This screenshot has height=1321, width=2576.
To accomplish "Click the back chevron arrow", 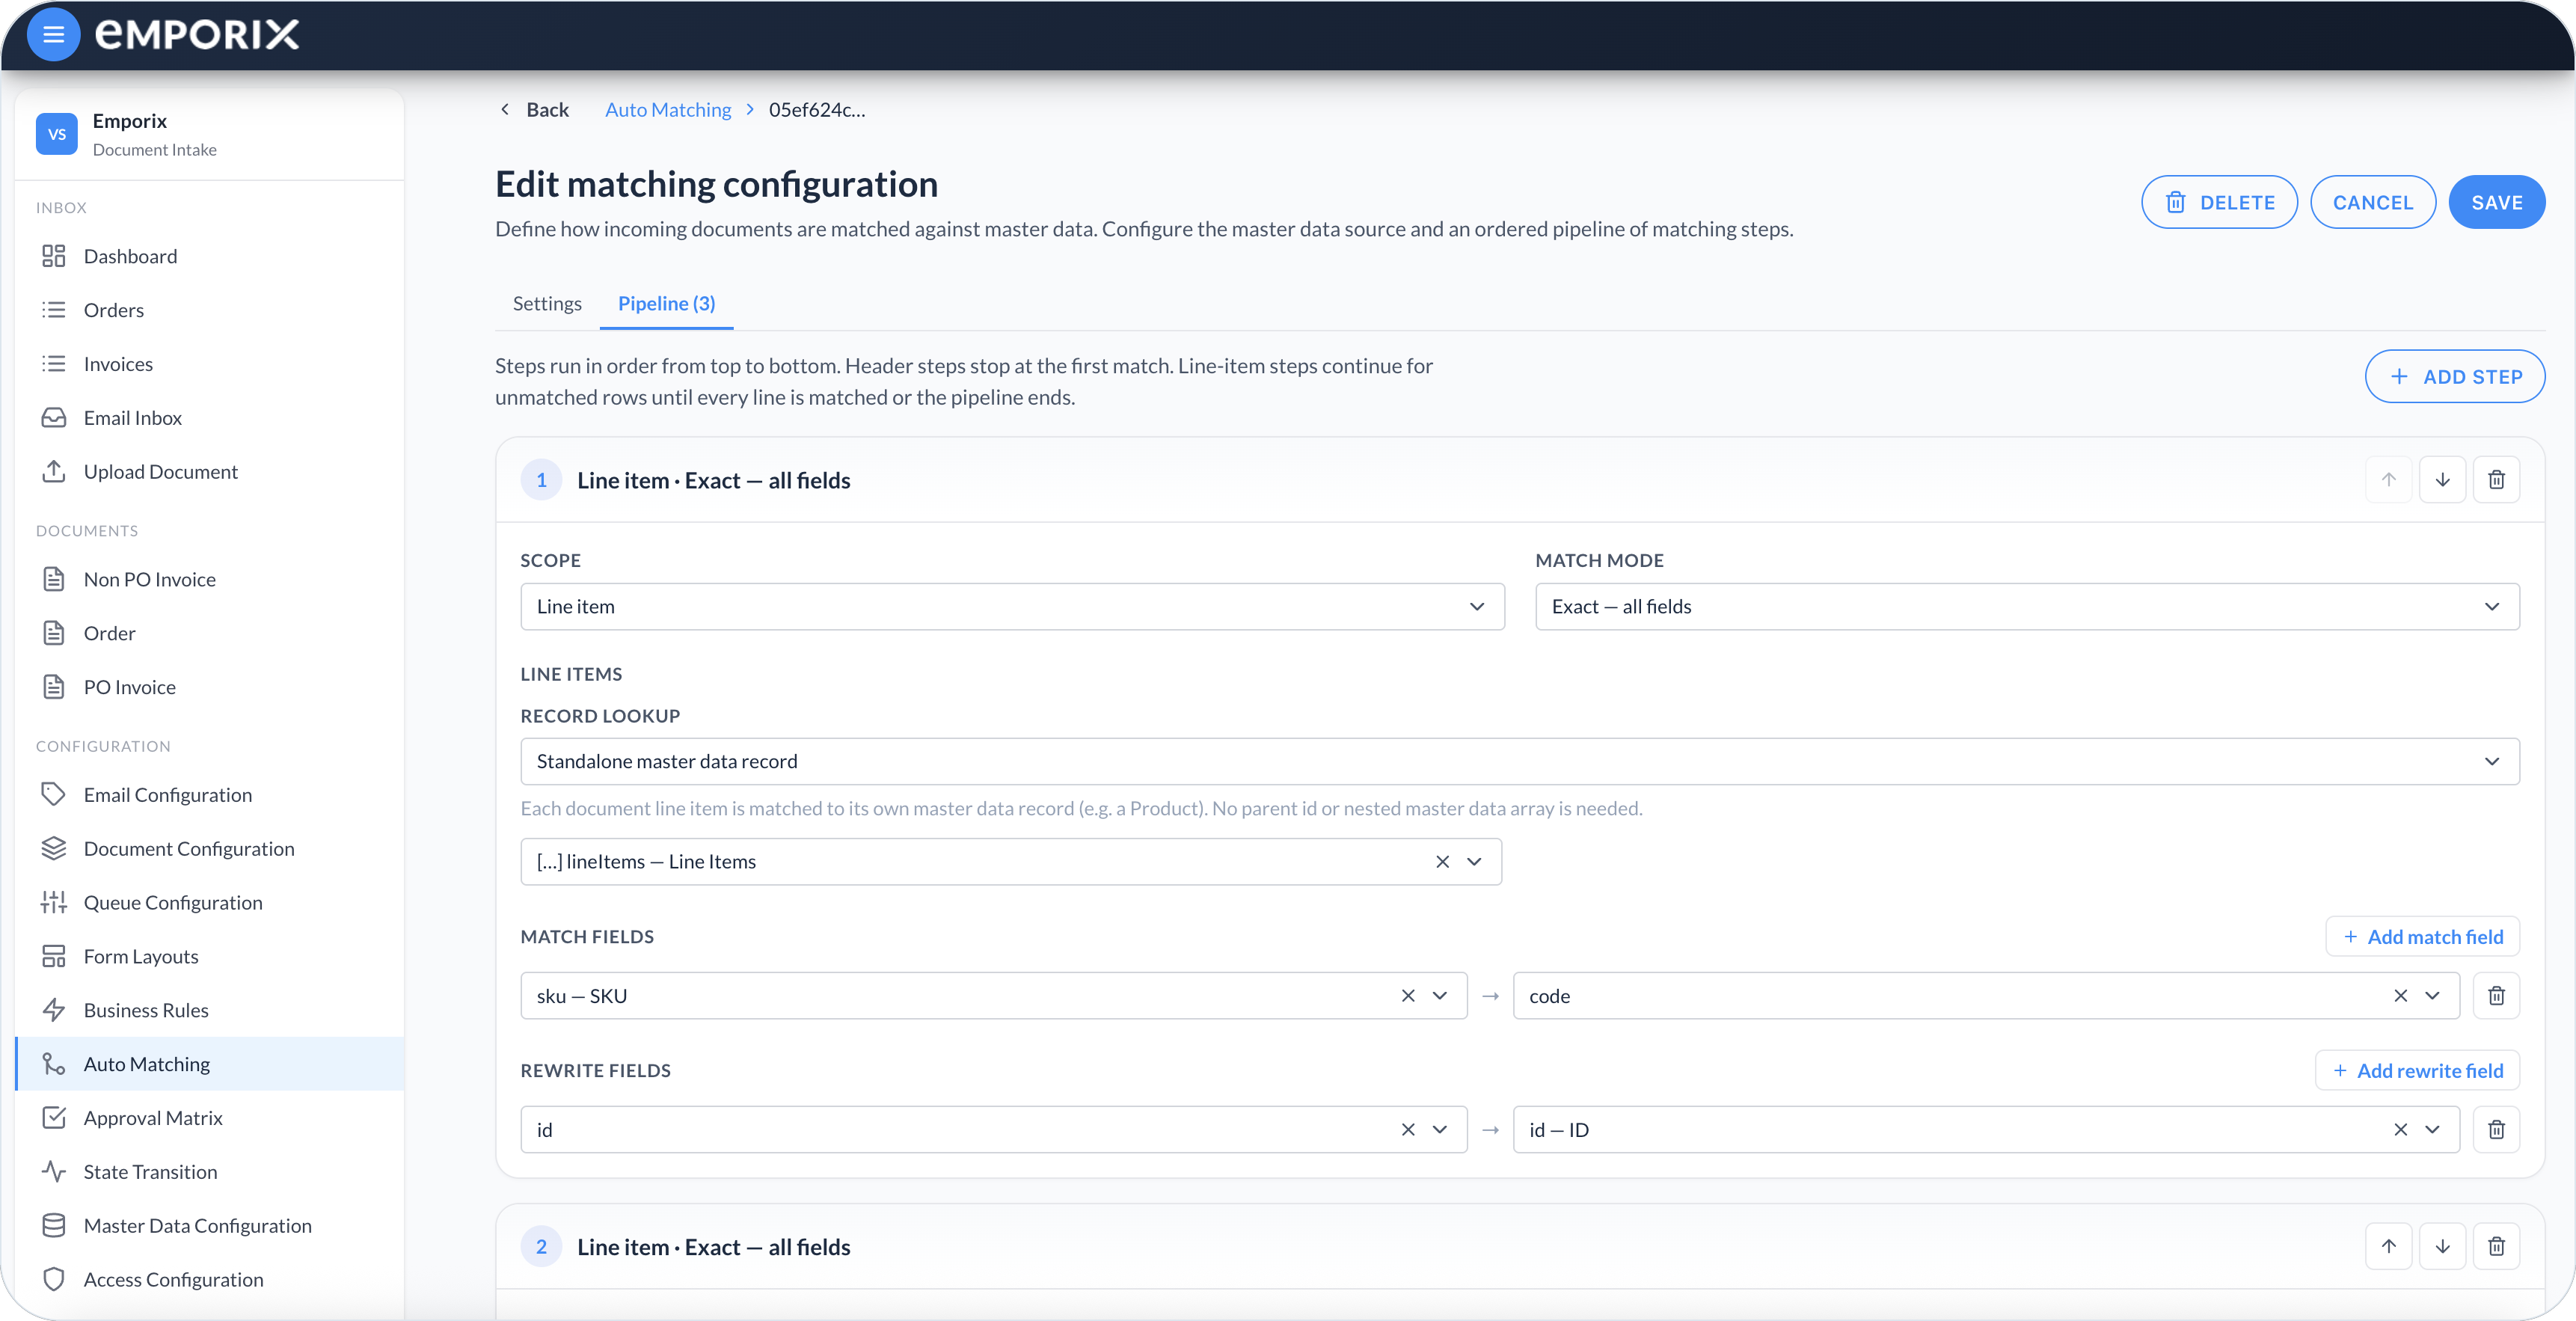I will (x=505, y=109).
